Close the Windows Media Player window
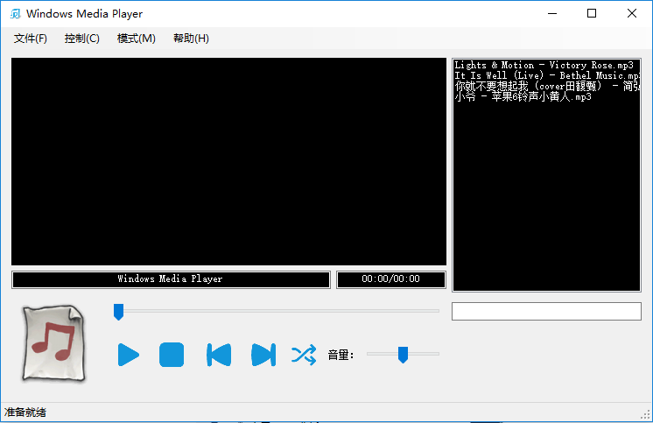The height and width of the screenshot is (423, 653). pos(631,14)
